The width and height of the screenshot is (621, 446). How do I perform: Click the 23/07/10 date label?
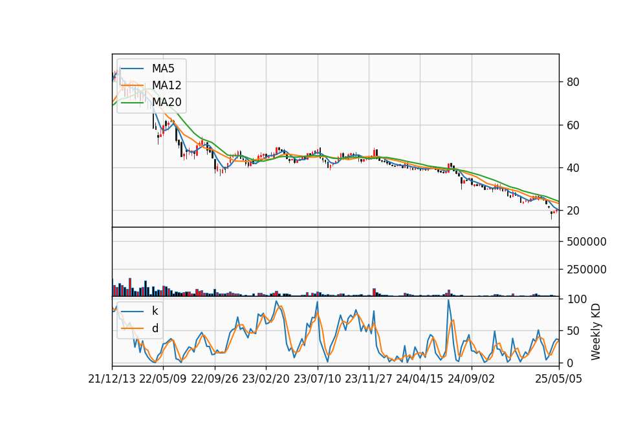(x=317, y=379)
